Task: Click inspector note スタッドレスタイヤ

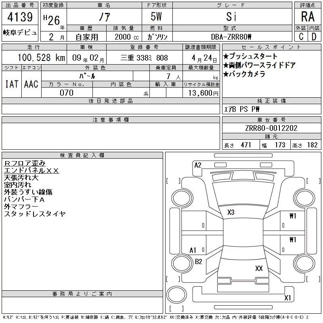Action: [35, 214]
